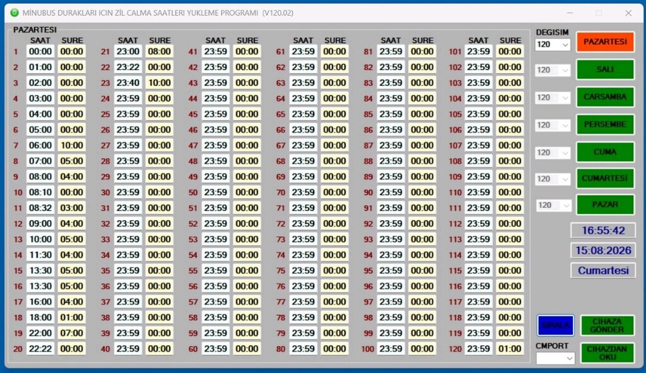Send schedule with CIHAZA GONDER button
The image size is (646, 373).
click(608, 325)
